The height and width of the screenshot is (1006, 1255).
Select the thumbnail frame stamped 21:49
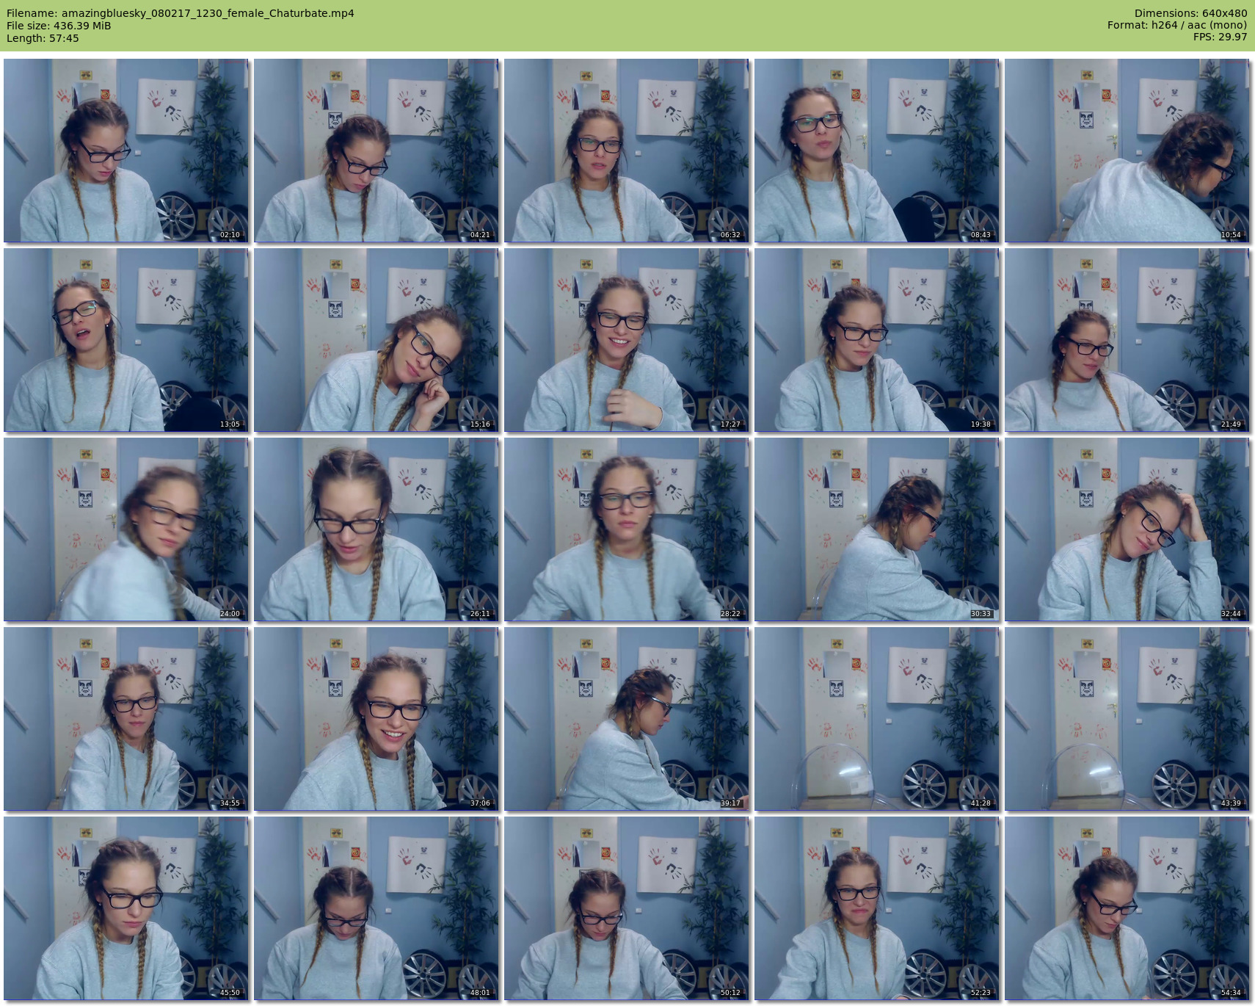1127,340
